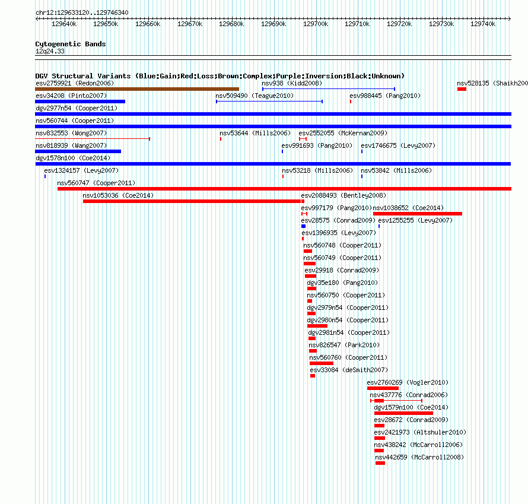Click esv2421973 (Altshuler2010) label
This screenshot has height=504, width=528.
(420, 432)
